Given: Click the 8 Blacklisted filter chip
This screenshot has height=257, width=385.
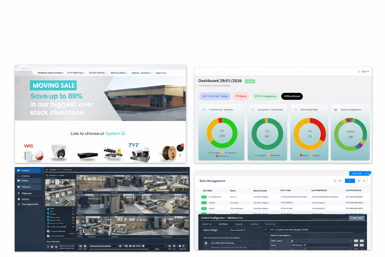Looking at the screenshot, I should tap(292, 96).
